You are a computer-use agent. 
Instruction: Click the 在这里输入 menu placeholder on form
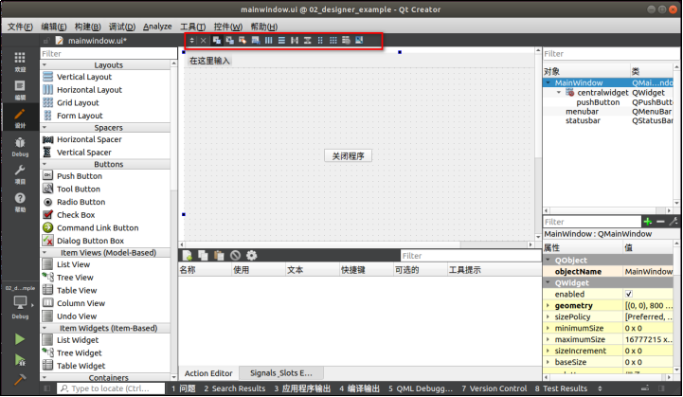(209, 61)
